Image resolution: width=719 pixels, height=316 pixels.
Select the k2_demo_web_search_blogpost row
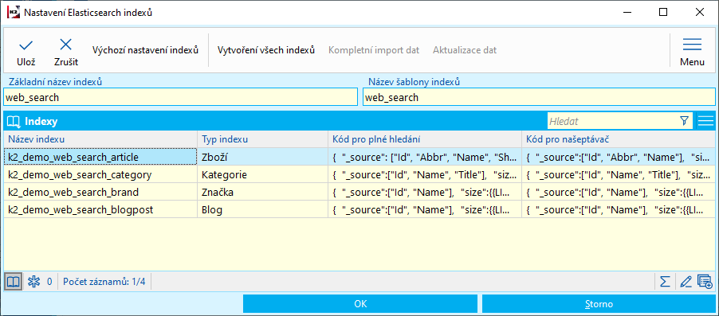(x=359, y=209)
